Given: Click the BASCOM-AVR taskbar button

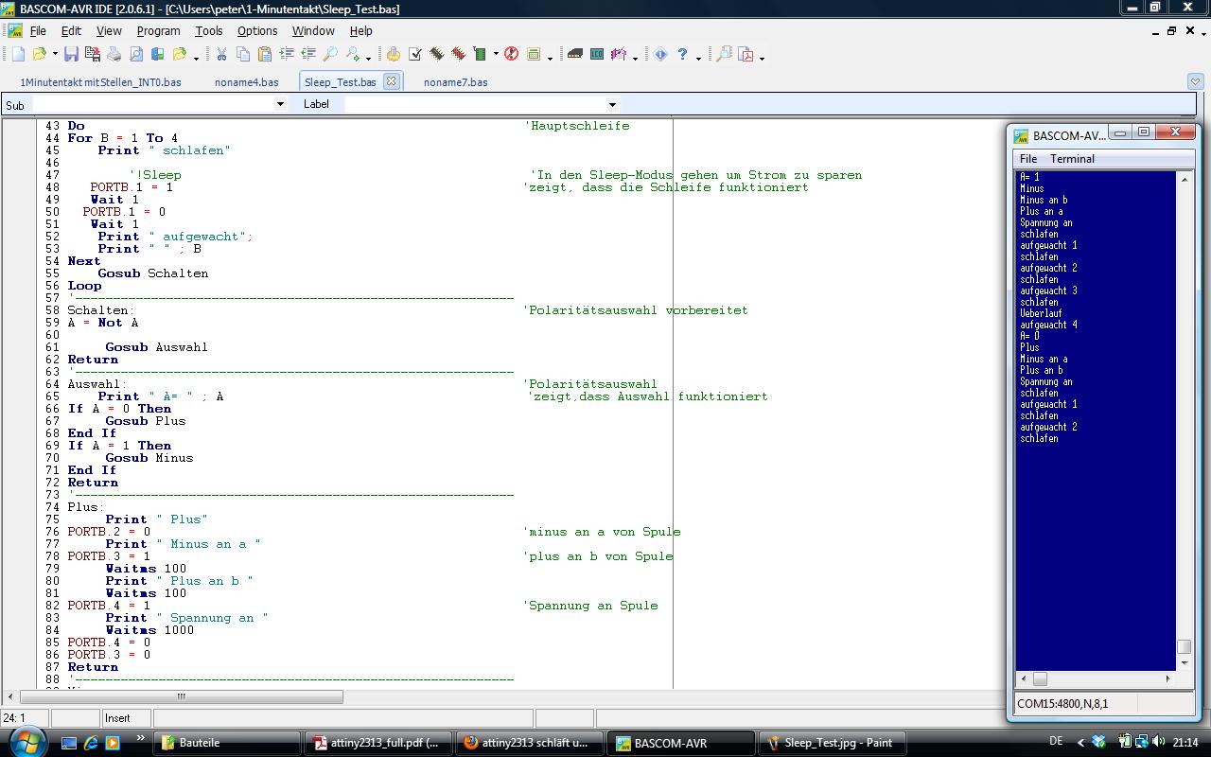Looking at the screenshot, I should point(681,743).
